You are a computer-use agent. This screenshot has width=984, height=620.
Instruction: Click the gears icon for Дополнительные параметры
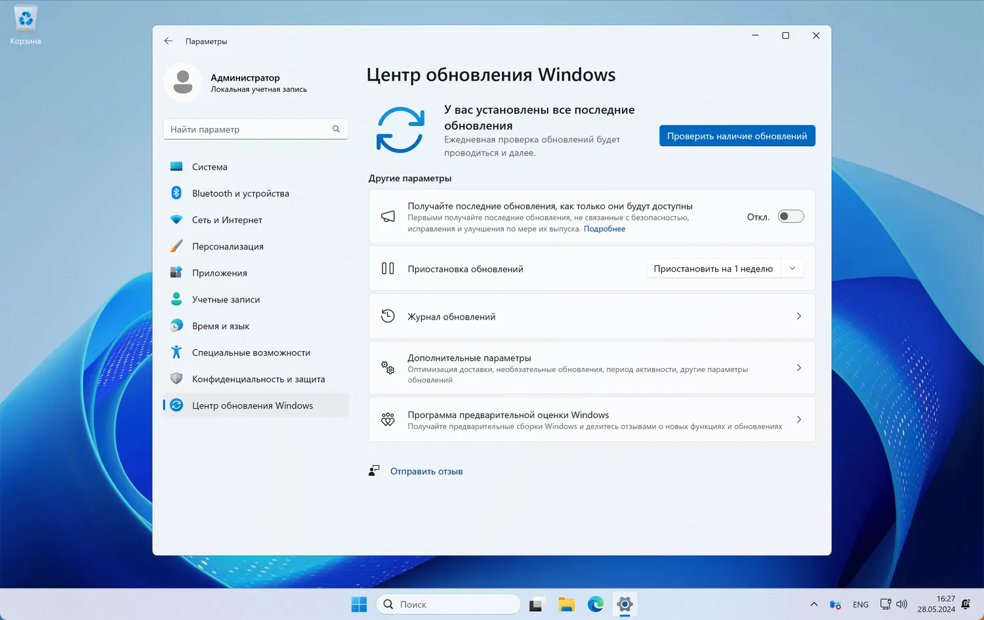(388, 367)
